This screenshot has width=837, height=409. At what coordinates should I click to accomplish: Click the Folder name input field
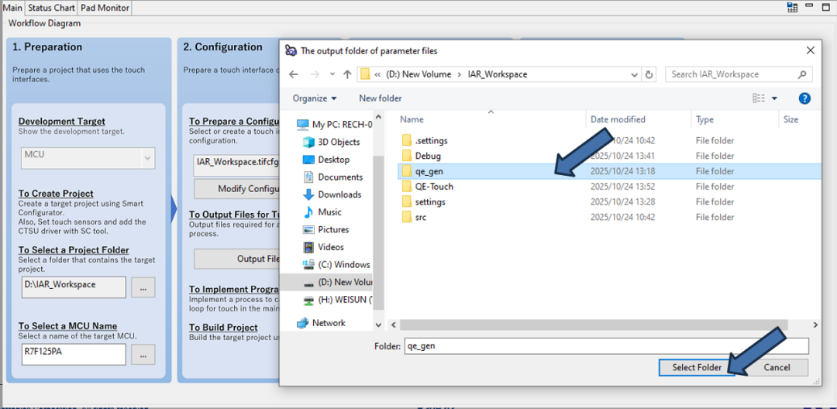pyautogui.click(x=606, y=346)
